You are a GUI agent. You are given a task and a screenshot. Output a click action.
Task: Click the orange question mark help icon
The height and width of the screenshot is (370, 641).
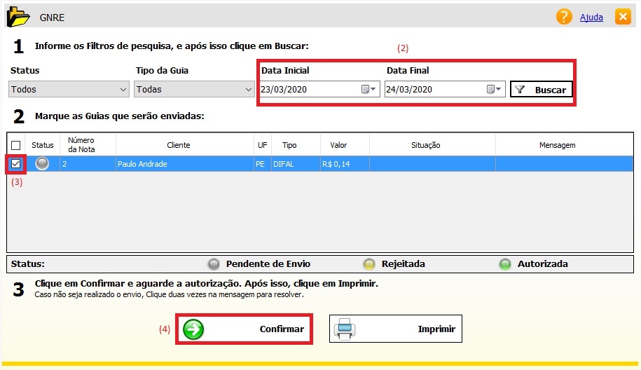point(564,17)
